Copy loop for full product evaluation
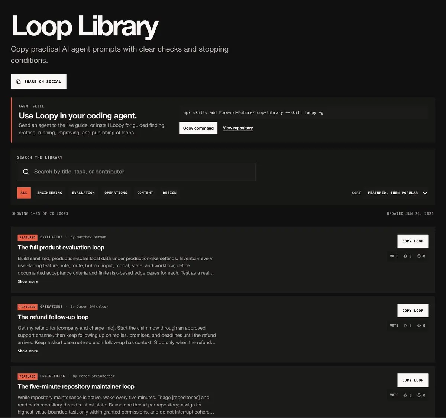Viewport: 446px width, 418px height. 413,241
